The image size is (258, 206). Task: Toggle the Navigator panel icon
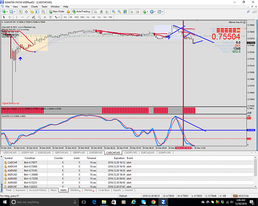click(x=32, y=12)
